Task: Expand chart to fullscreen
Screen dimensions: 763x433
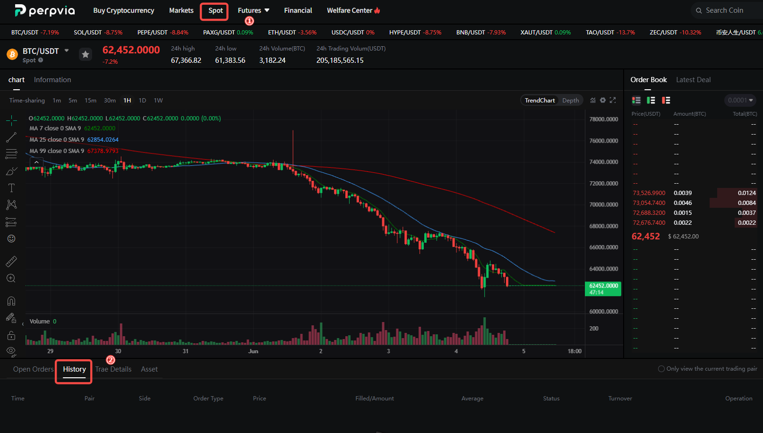Action: point(613,100)
